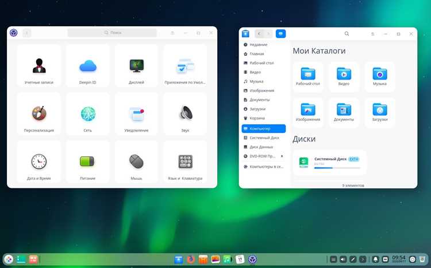Select Компьютер in the sidebar

[264, 128]
